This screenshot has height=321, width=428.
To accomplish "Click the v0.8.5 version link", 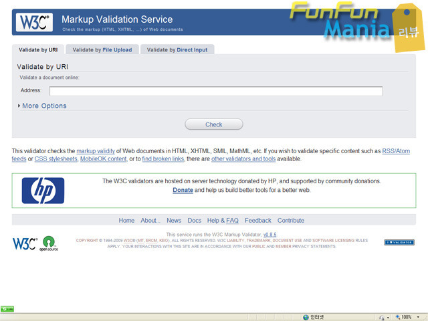I will tap(270, 235).
